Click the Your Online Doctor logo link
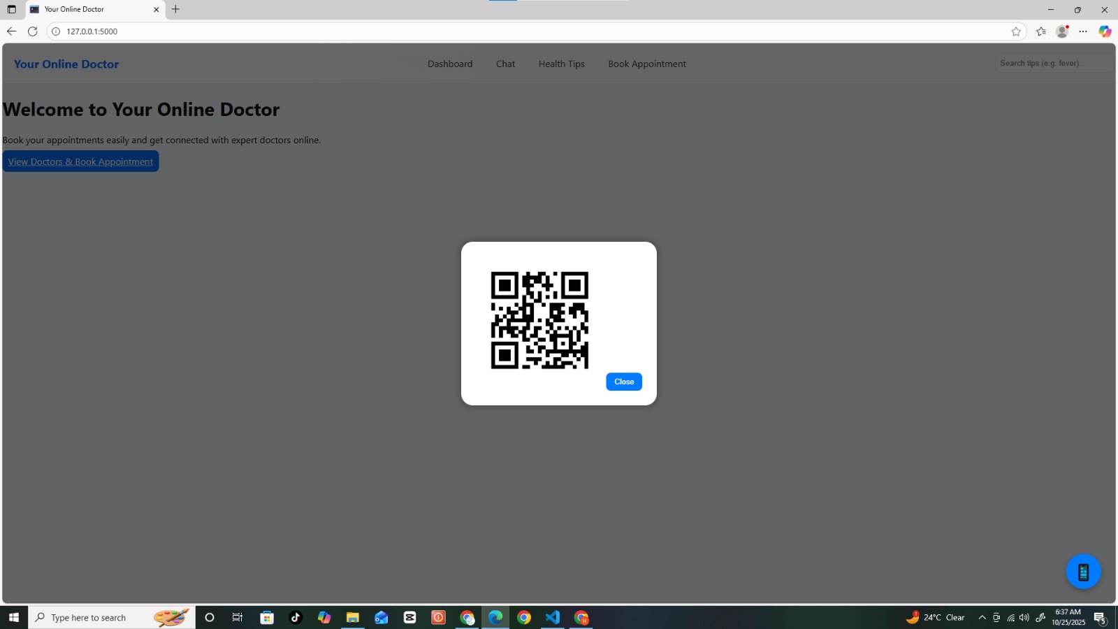Screen dimensions: 1118x629 (x=66, y=64)
